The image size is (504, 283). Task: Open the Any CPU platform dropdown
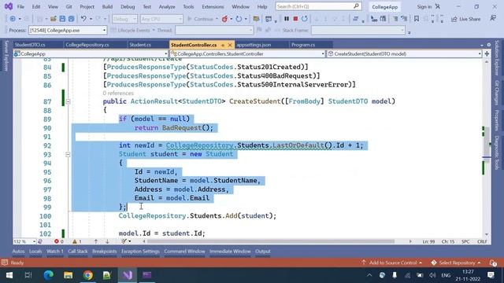[x=161, y=19]
